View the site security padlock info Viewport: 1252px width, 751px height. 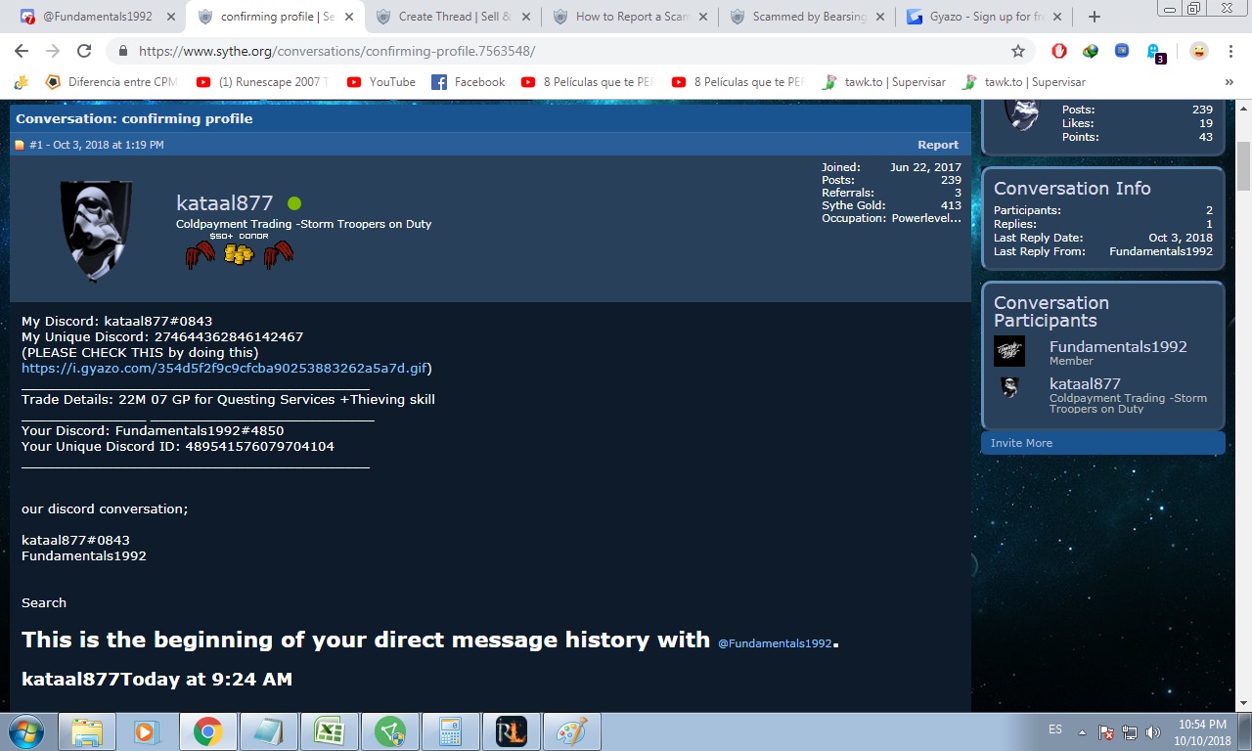click(123, 51)
